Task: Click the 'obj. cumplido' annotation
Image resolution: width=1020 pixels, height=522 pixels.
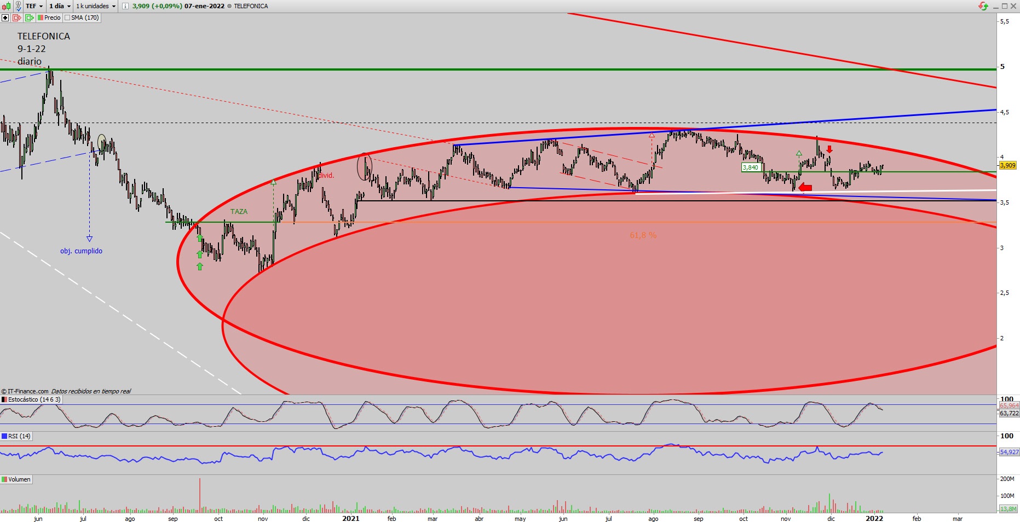Action: [x=81, y=251]
